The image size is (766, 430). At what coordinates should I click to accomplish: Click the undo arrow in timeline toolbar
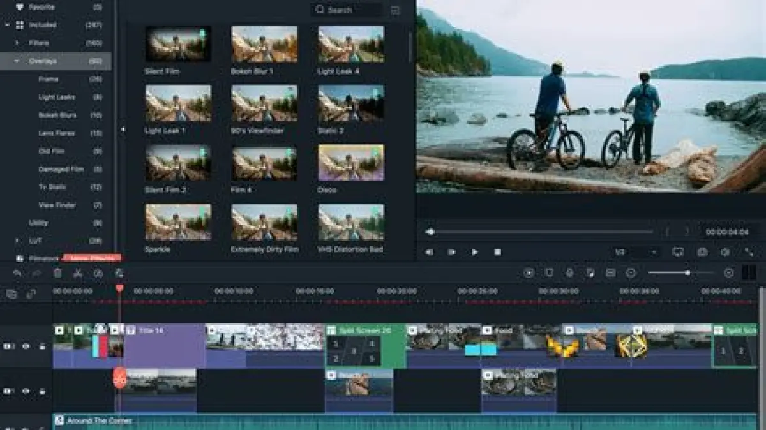tap(17, 273)
